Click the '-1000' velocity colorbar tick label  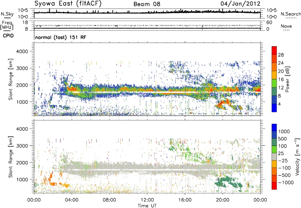point(286,182)
